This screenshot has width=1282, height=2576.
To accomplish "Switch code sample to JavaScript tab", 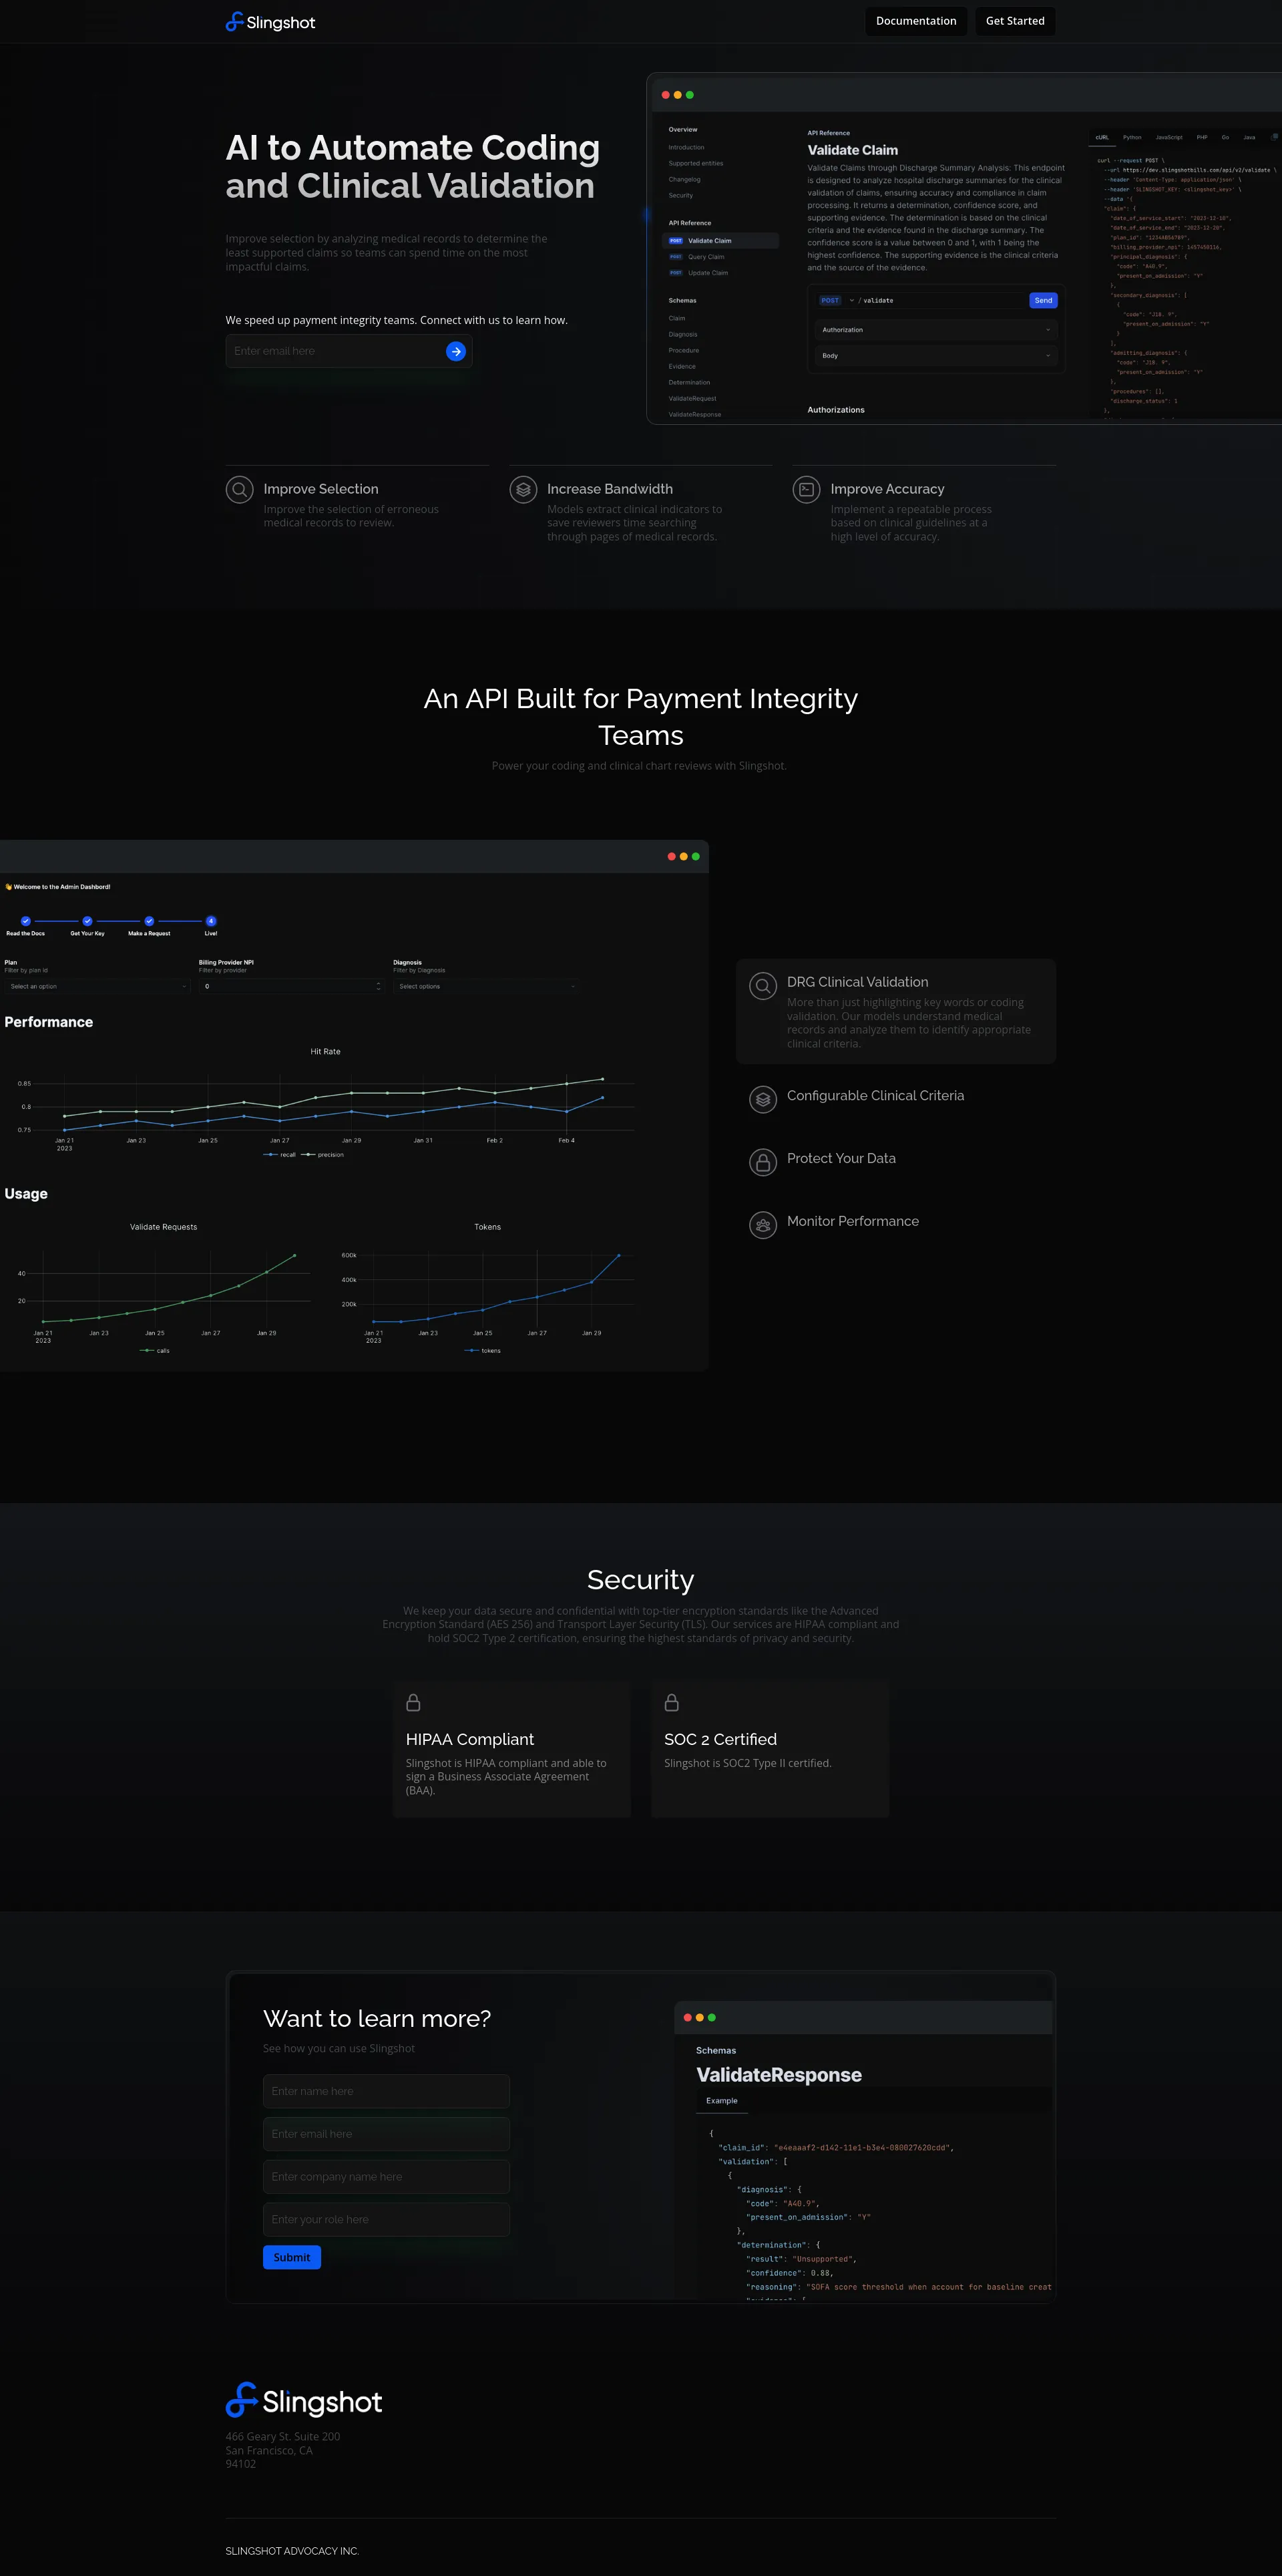I will (x=1169, y=137).
